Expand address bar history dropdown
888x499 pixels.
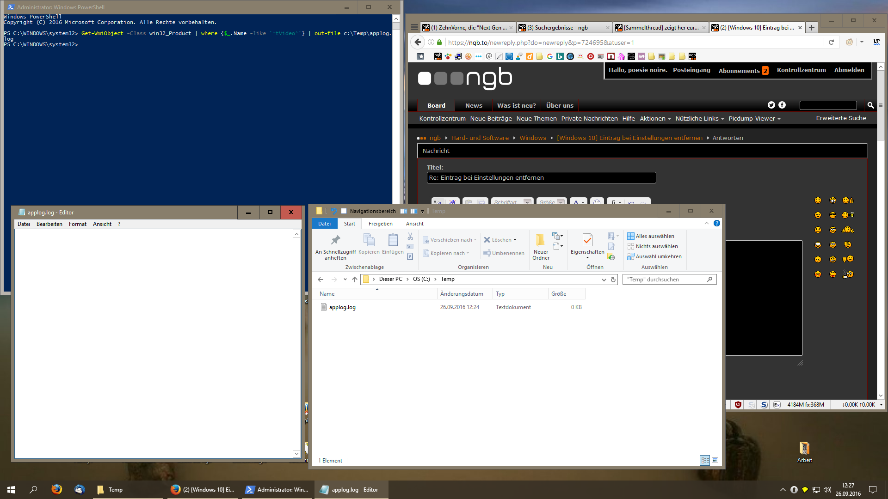click(604, 280)
